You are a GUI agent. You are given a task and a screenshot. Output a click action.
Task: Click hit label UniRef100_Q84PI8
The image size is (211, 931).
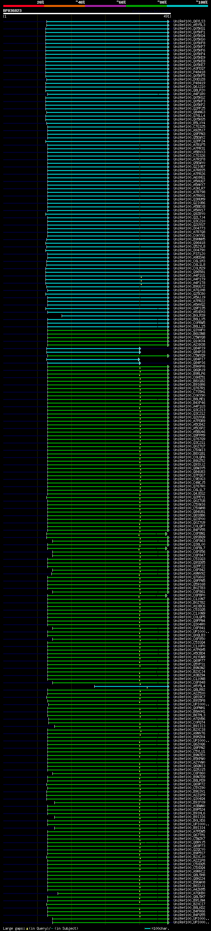(x=189, y=352)
